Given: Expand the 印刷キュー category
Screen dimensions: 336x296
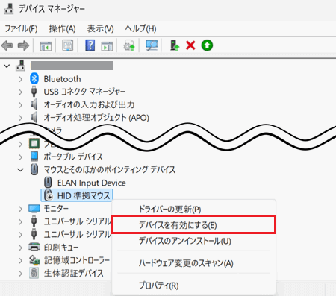Looking at the screenshot, I should point(20,248).
